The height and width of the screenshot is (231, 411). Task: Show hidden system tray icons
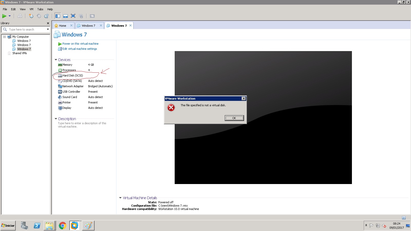[x=366, y=225]
